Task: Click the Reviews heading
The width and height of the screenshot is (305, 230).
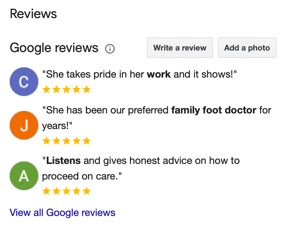Action: (x=33, y=13)
